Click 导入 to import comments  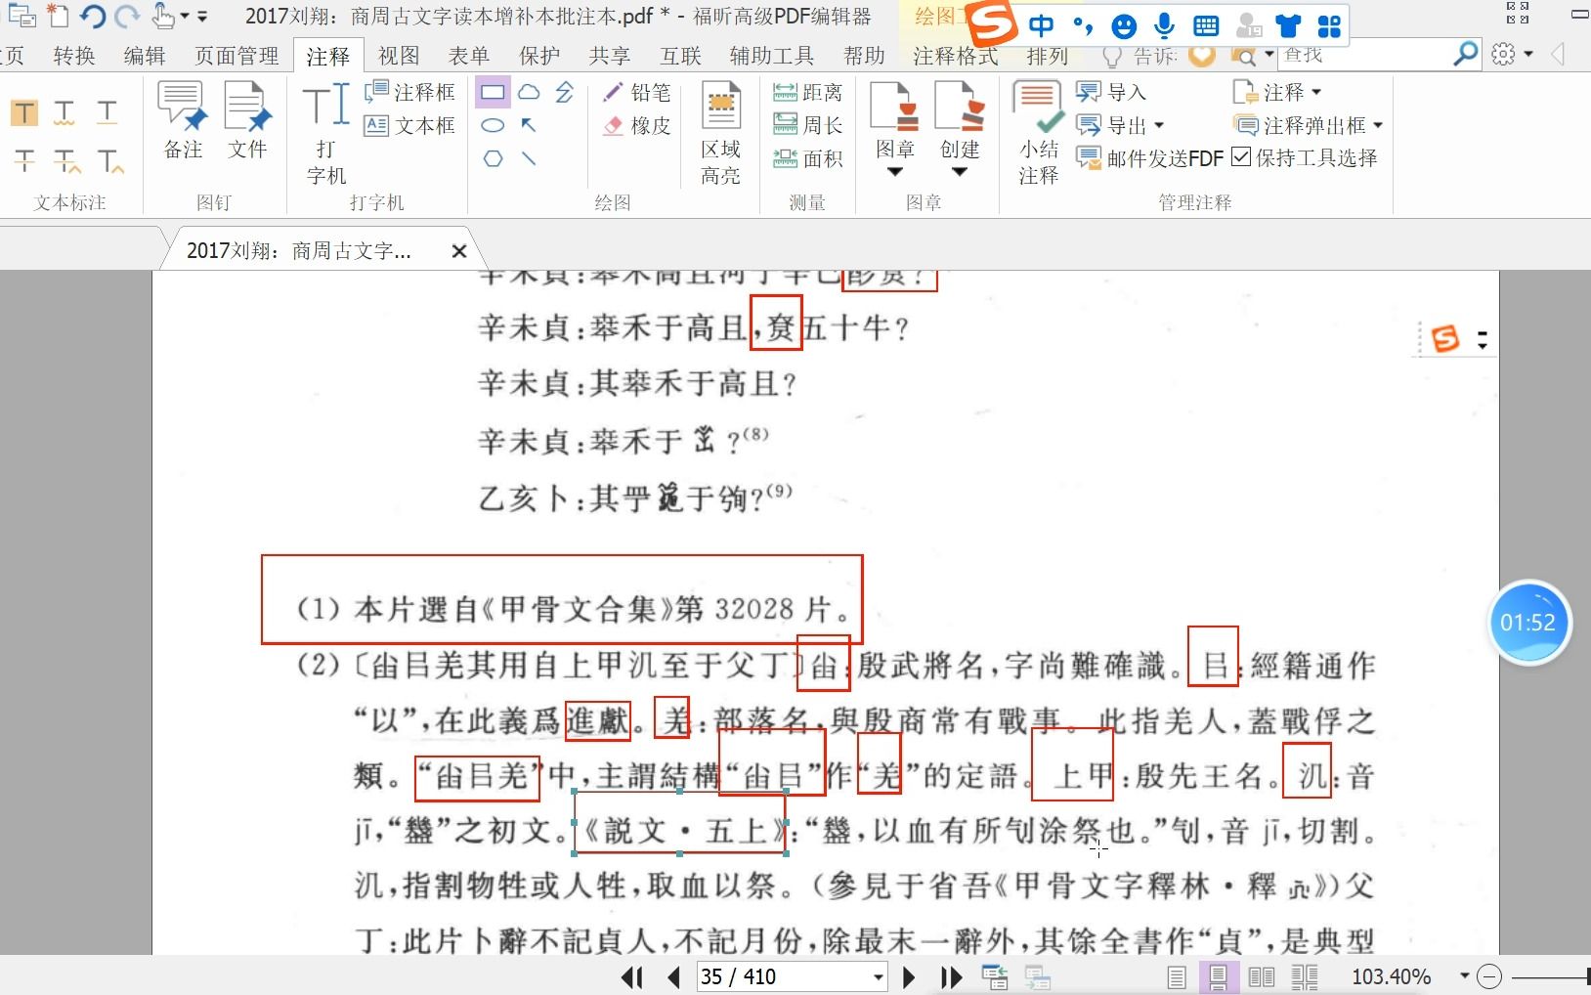pyautogui.click(x=1111, y=92)
